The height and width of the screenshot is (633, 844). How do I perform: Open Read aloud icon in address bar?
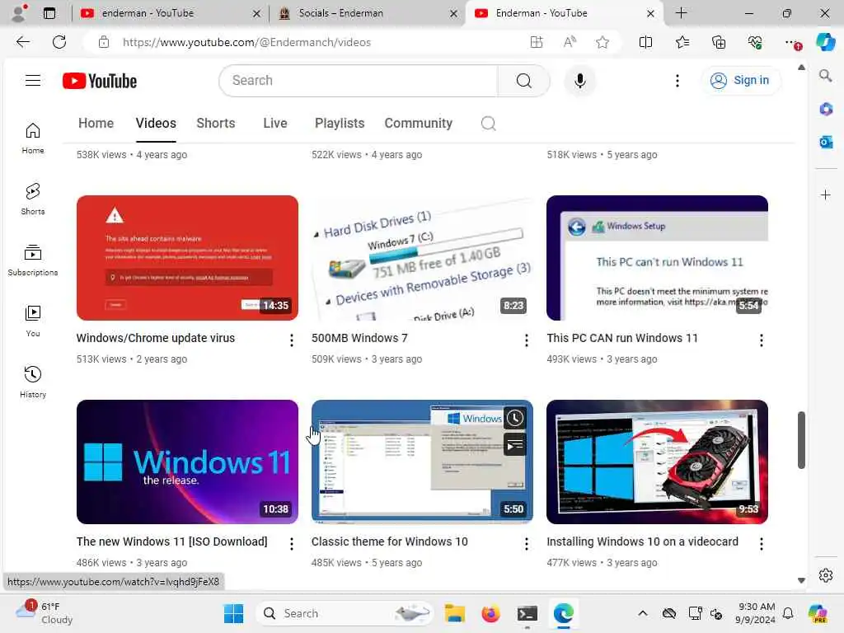tap(570, 42)
